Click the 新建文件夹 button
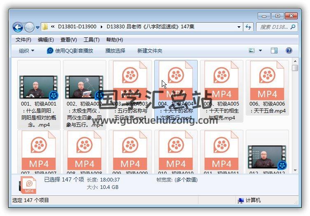 [150, 51]
